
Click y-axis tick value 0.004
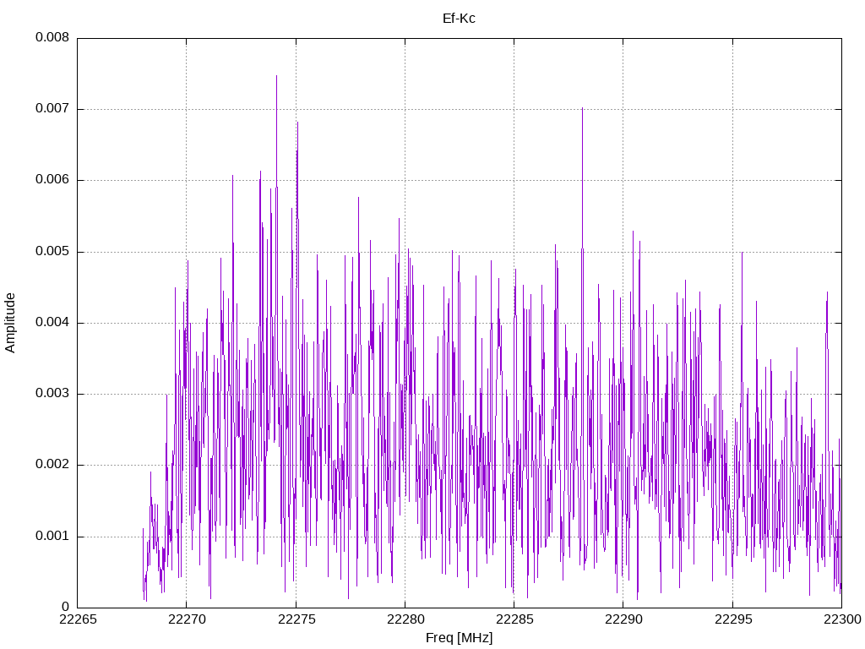52,322
